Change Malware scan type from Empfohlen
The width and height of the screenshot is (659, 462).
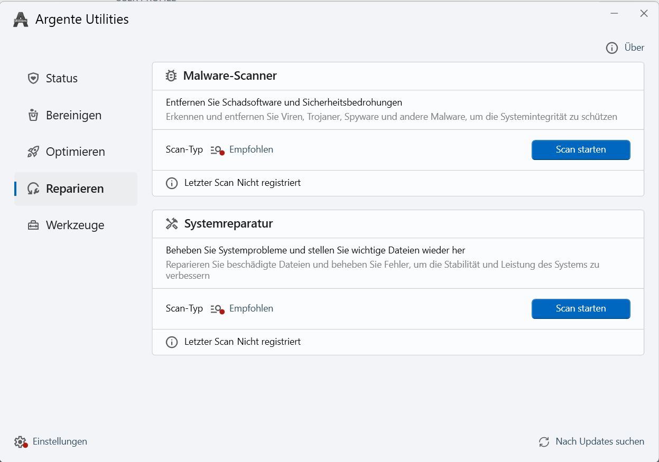pos(251,150)
